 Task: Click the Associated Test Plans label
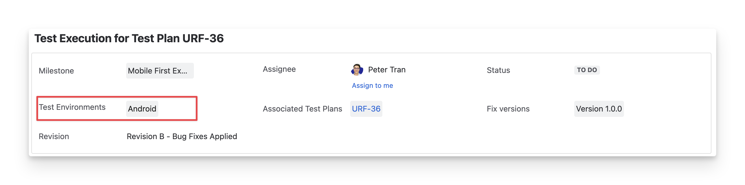pyautogui.click(x=302, y=109)
